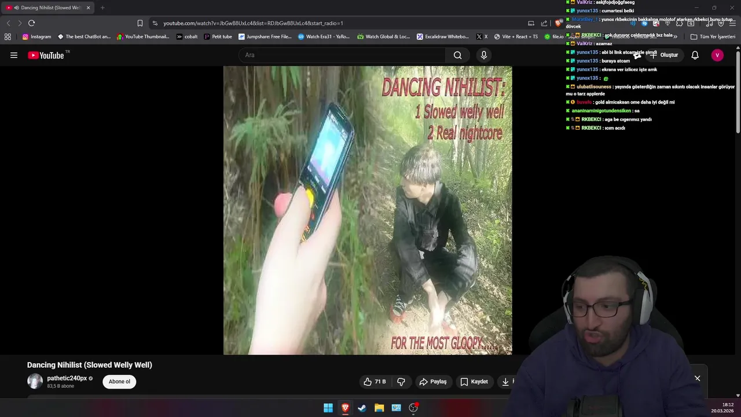Open a new browser tab
741x417 pixels.
coord(102,8)
